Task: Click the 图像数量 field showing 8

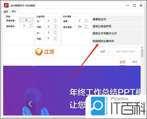Action: [x=26, y=20]
